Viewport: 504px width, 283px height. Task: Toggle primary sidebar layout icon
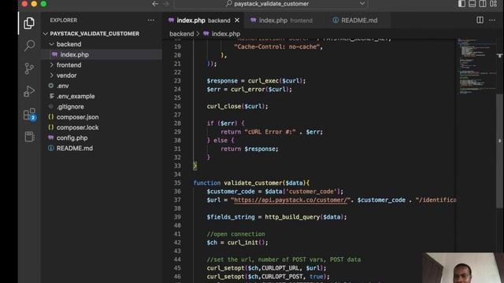[461, 3]
